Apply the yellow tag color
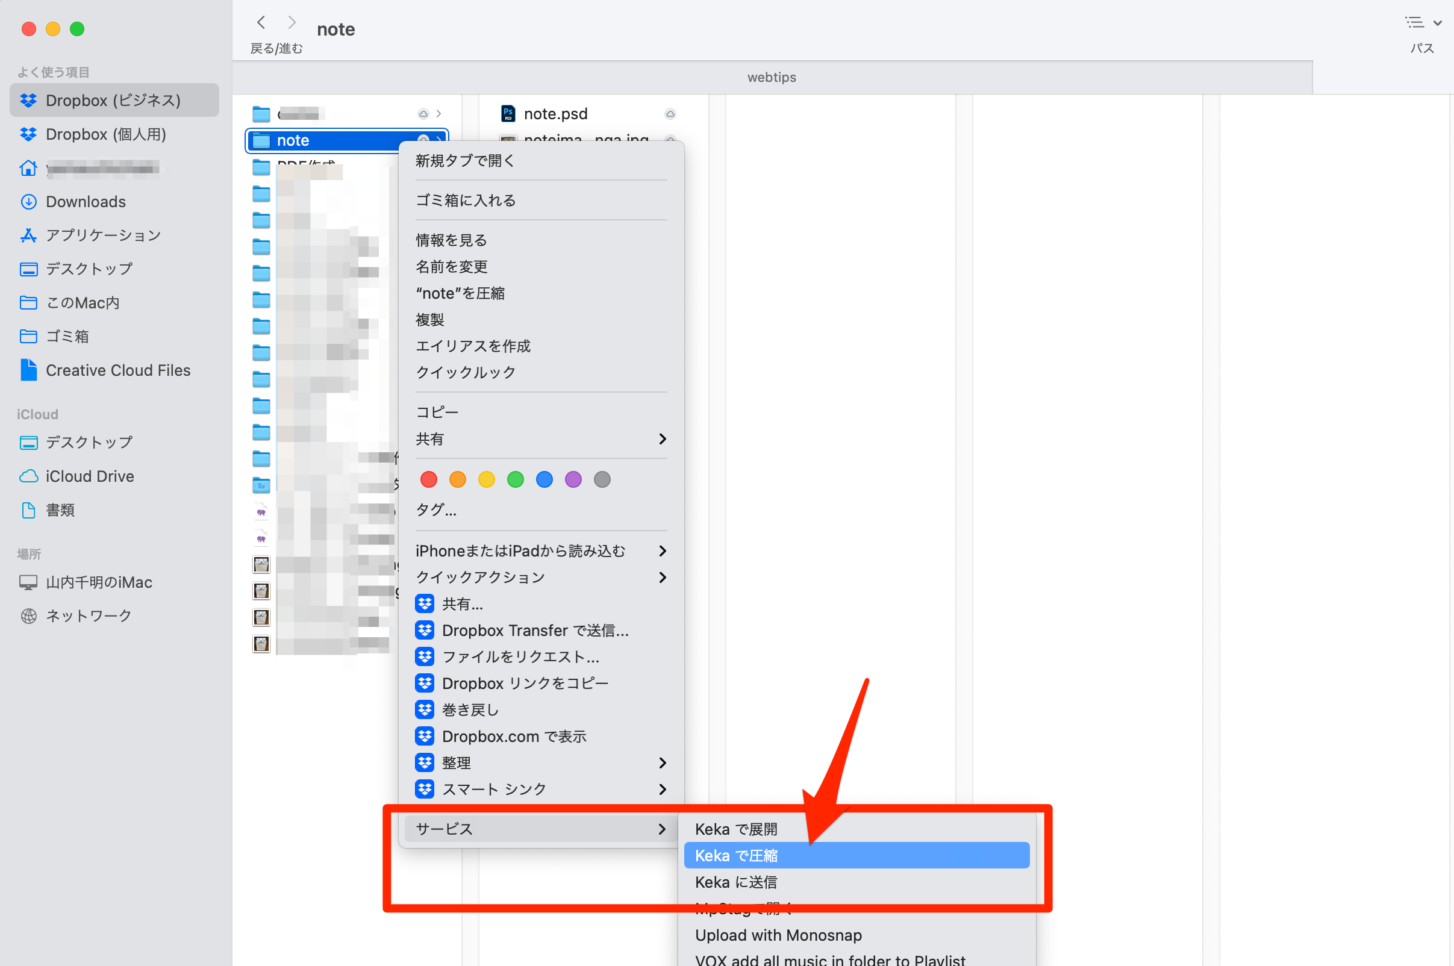 click(487, 479)
